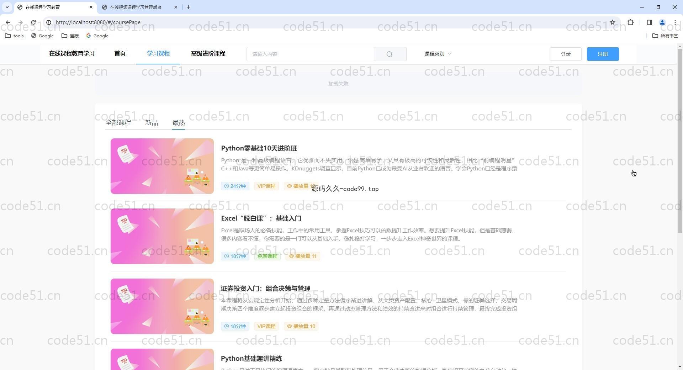
Task: Click 24分钟 duration tag
Action: pyautogui.click(x=235, y=186)
